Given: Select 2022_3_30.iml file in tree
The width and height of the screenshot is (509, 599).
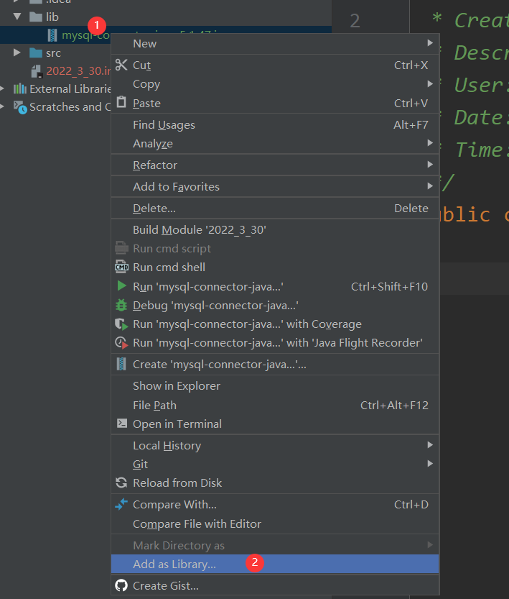Looking at the screenshot, I should pyautogui.click(x=55, y=71).
